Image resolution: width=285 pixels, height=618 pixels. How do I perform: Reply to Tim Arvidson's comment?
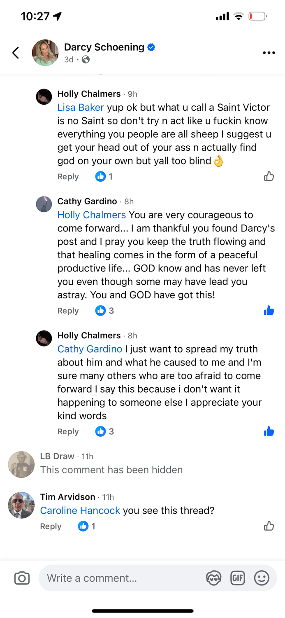pos(51,526)
